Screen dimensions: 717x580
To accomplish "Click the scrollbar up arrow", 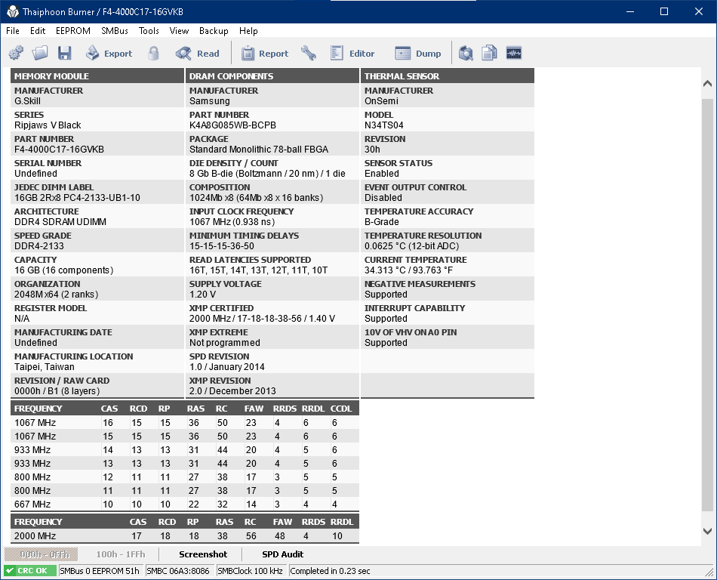I will (707, 84).
